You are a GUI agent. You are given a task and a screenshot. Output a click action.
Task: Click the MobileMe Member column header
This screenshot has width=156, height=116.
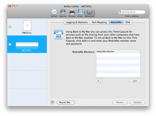[118, 52]
